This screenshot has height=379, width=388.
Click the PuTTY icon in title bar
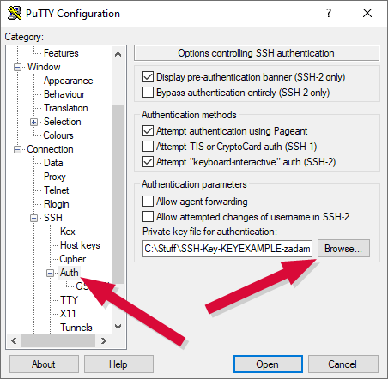point(15,13)
